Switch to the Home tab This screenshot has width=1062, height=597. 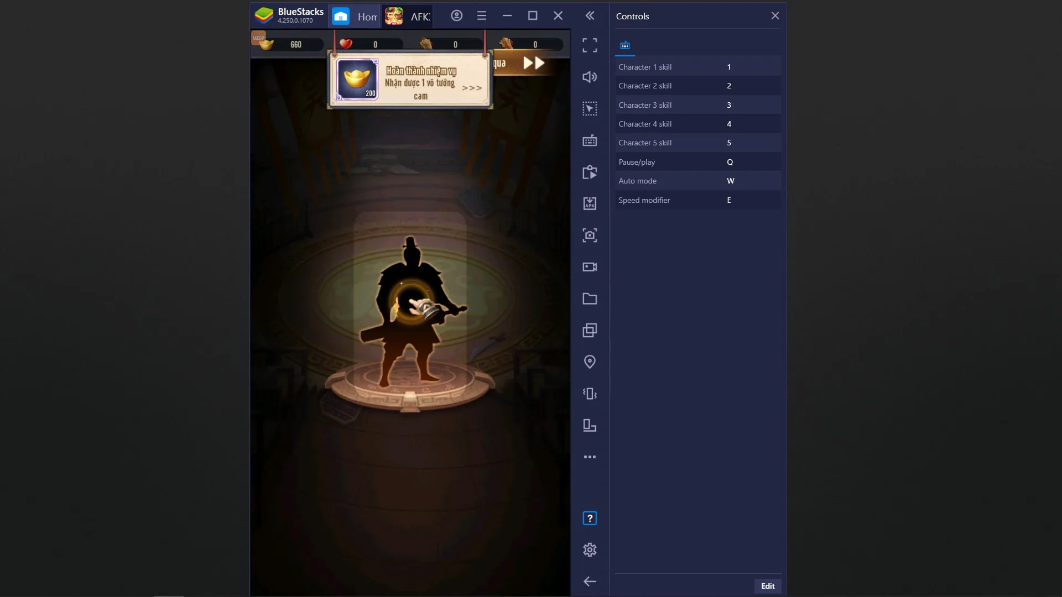(355, 17)
